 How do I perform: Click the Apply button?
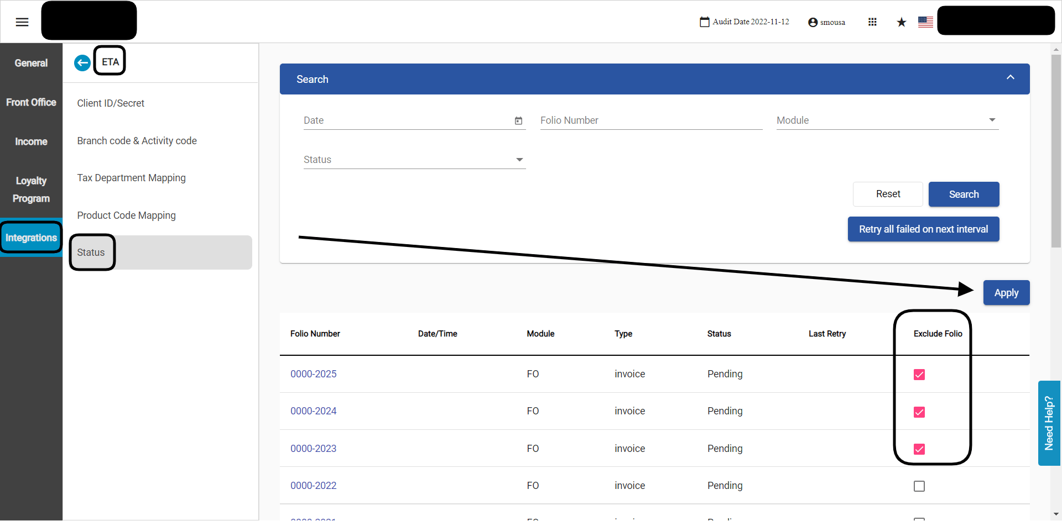tap(1006, 293)
